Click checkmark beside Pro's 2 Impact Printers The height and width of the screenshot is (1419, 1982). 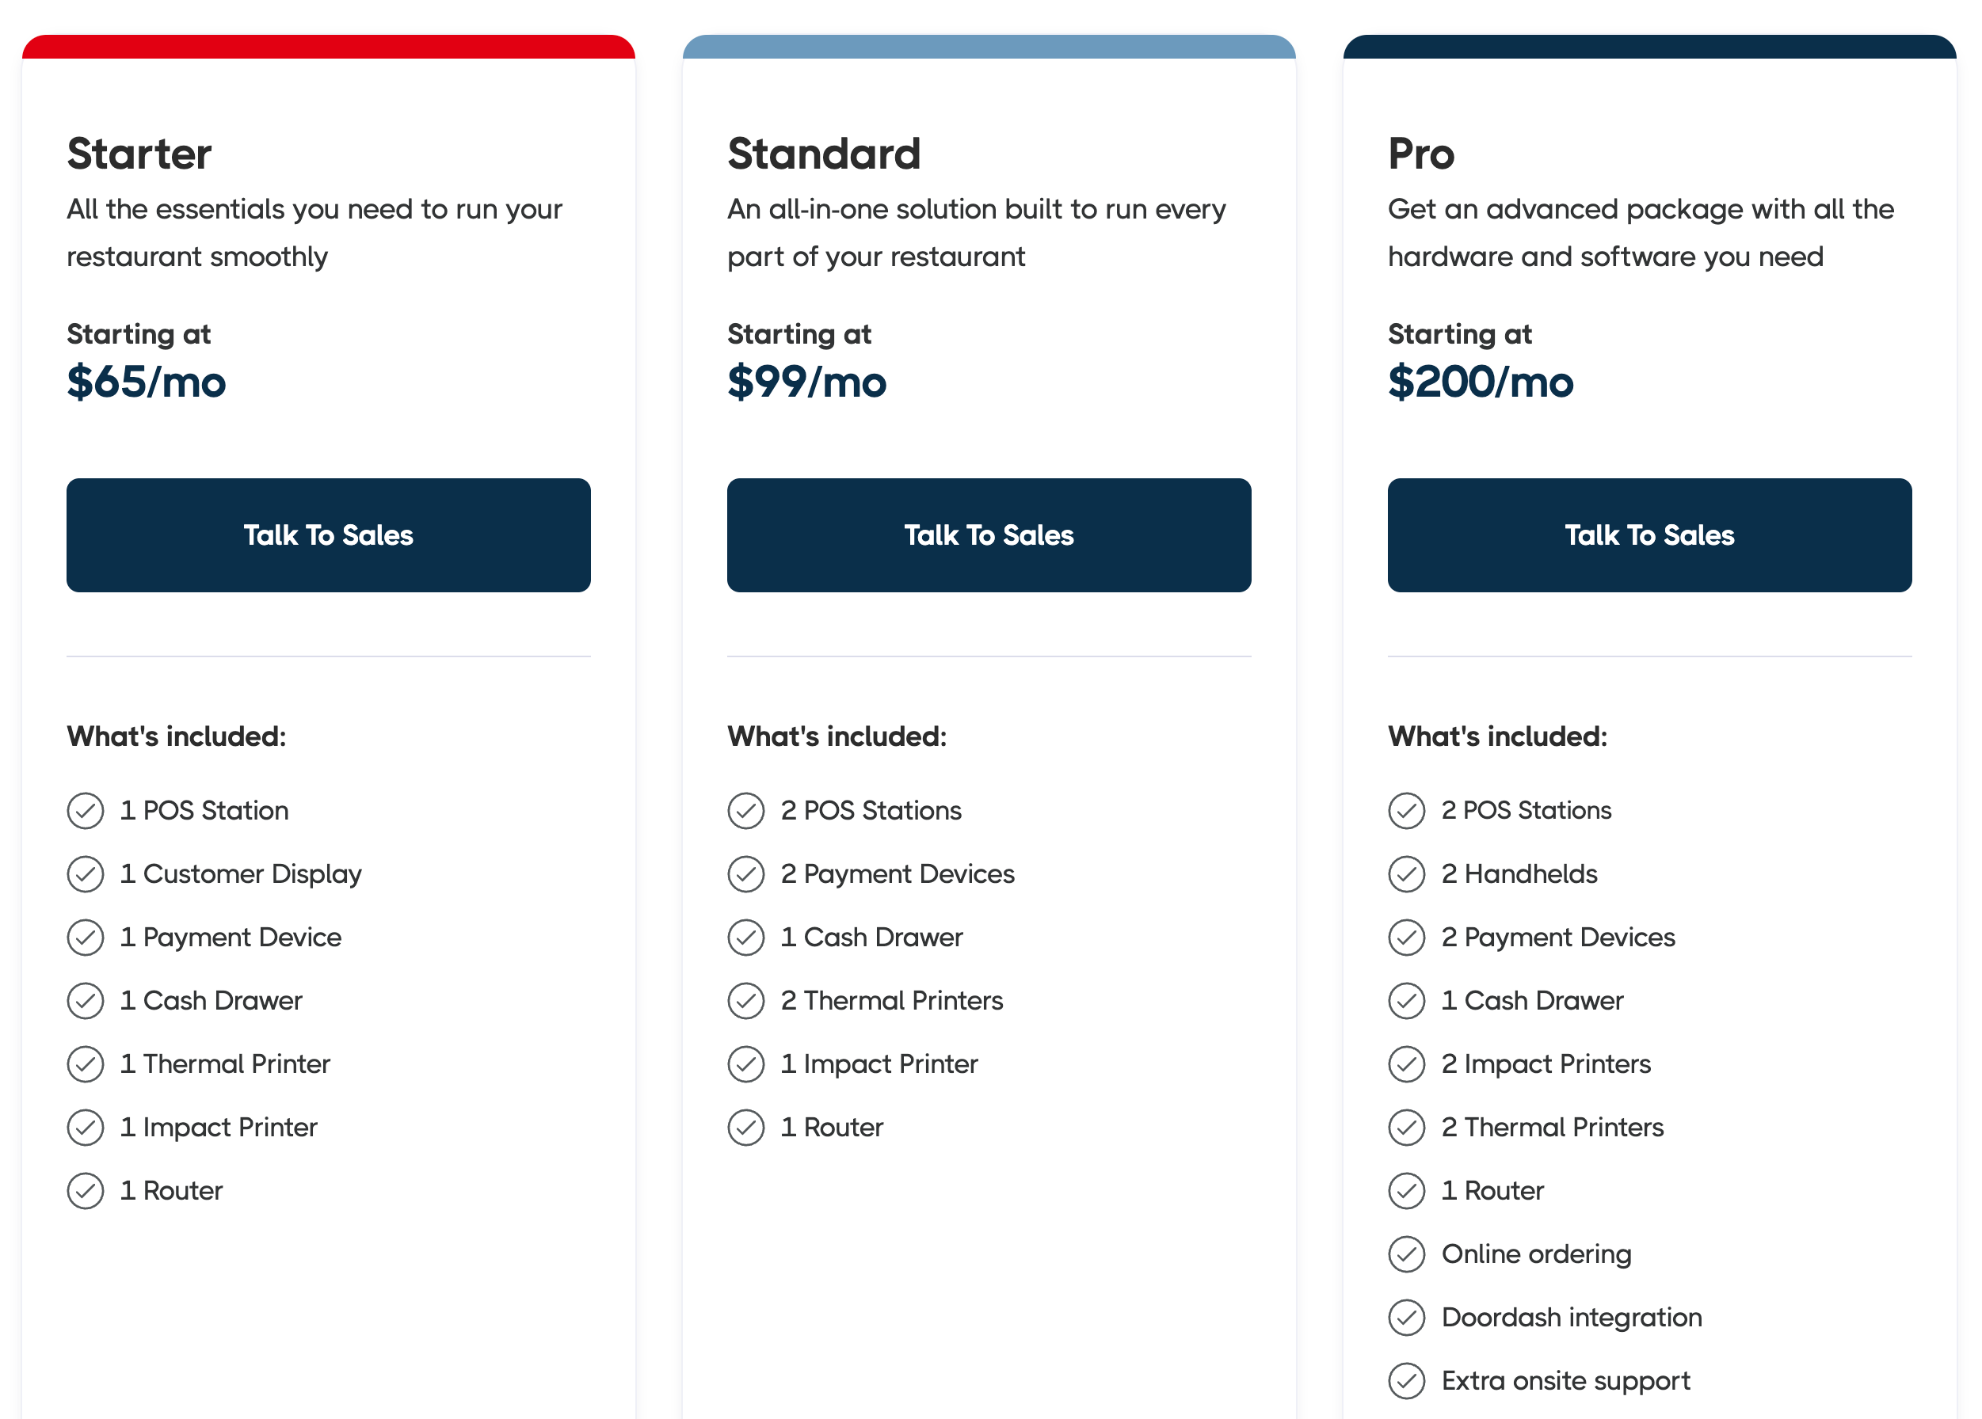(1406, 1063)
